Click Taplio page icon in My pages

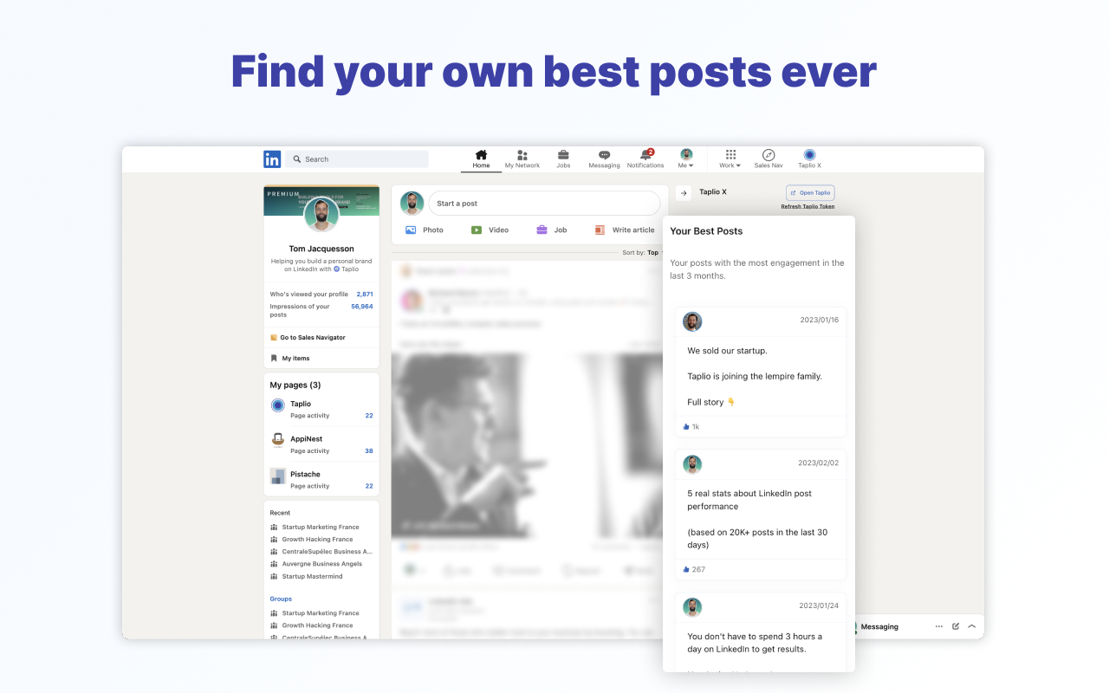pyautogui.click(x=278, y=405)
